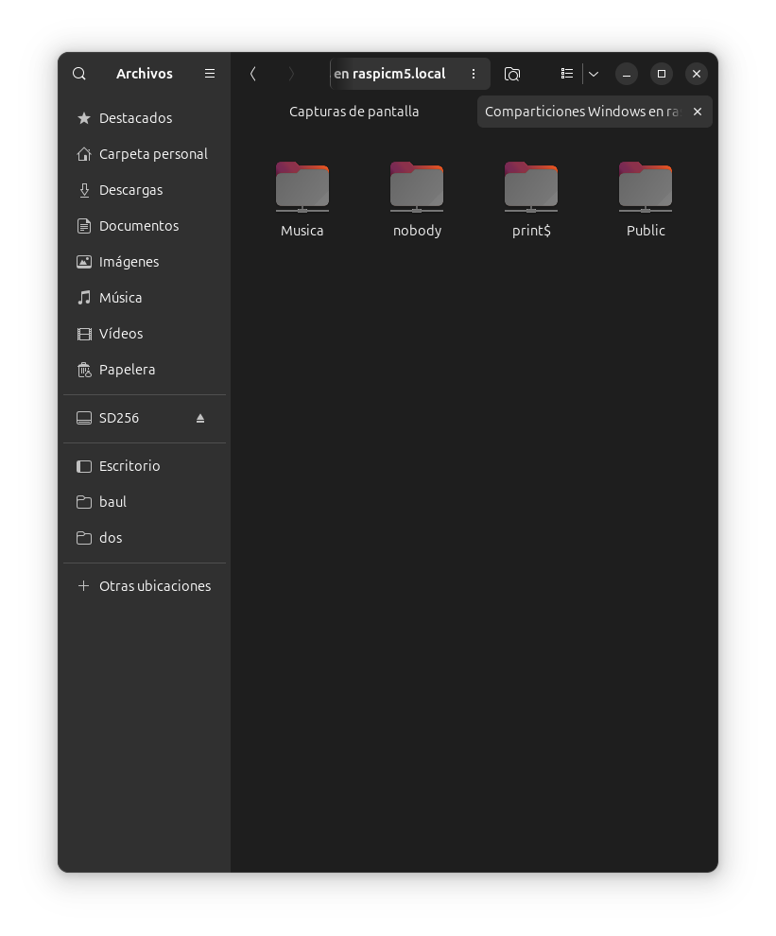The height and width of the screenshot is (936, 776).
Task: Open the path bar three-dot menu
Action: [474, 74]
